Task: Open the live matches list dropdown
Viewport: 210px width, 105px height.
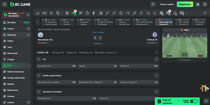Action: pos(38,22)
